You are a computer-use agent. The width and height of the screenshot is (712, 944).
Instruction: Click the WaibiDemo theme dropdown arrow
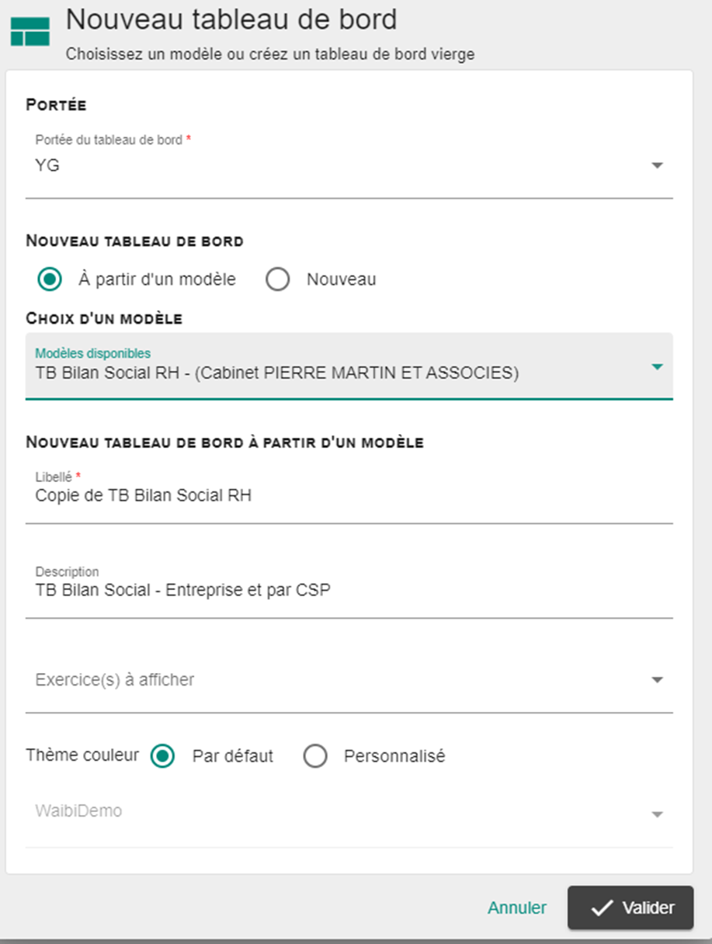coord(657,814)
